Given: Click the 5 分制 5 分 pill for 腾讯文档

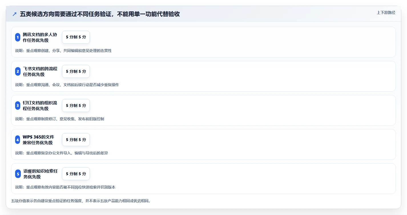Looking at the screenshot, I should 76,37.
